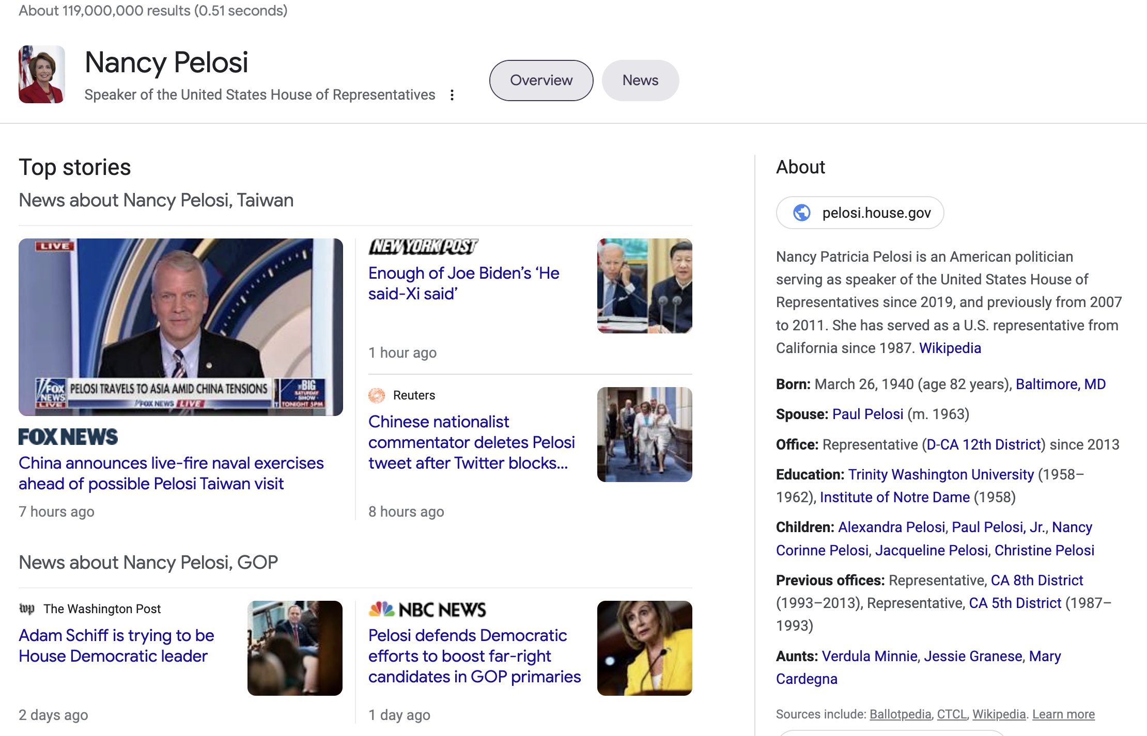Image resolution: width=1147 pixels, height=736 pixels.
Task: Click the Adam Schiff article photo thumbnail
Action: [295, 648]
